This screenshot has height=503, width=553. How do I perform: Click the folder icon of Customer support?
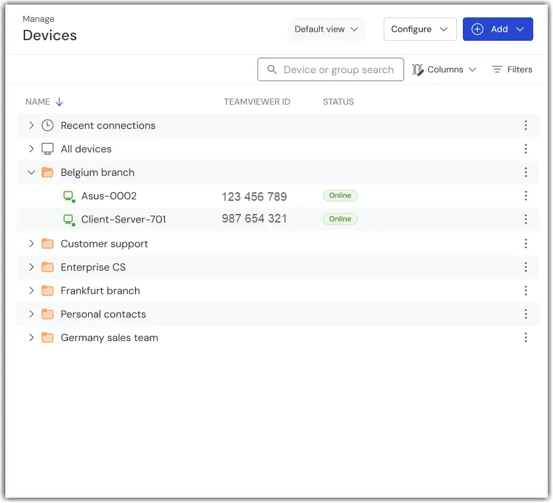(x=47, y=244)
